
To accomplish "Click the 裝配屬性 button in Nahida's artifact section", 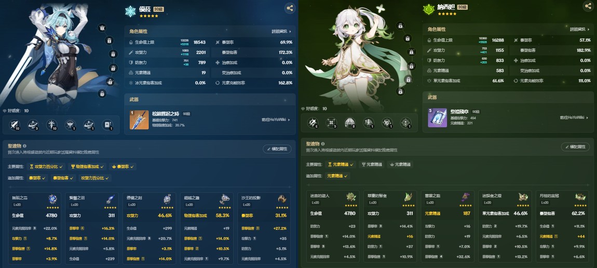I will (575, 146).
